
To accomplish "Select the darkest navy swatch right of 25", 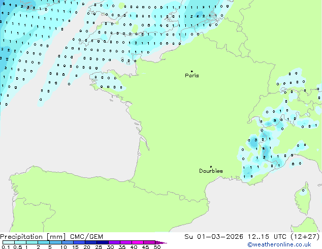I will [x=103, y=242].
